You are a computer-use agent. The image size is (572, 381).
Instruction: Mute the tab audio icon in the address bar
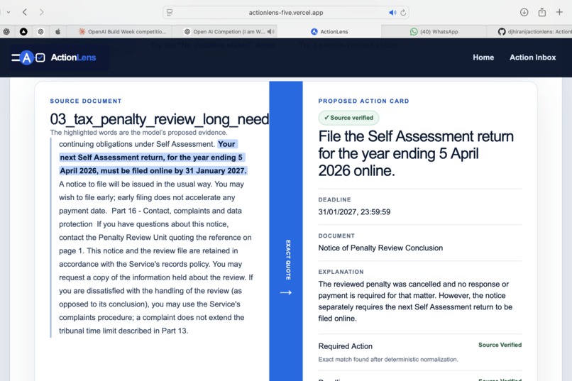point(392,12)
